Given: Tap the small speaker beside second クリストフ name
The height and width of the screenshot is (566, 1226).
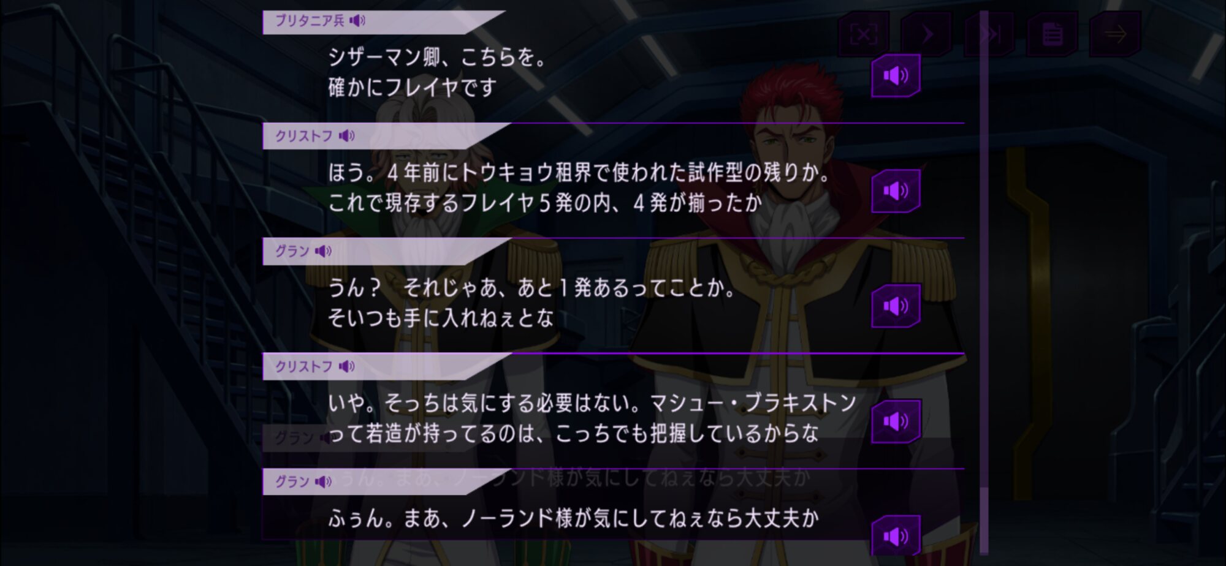Looking at the screenshot, I should [346, 366].
